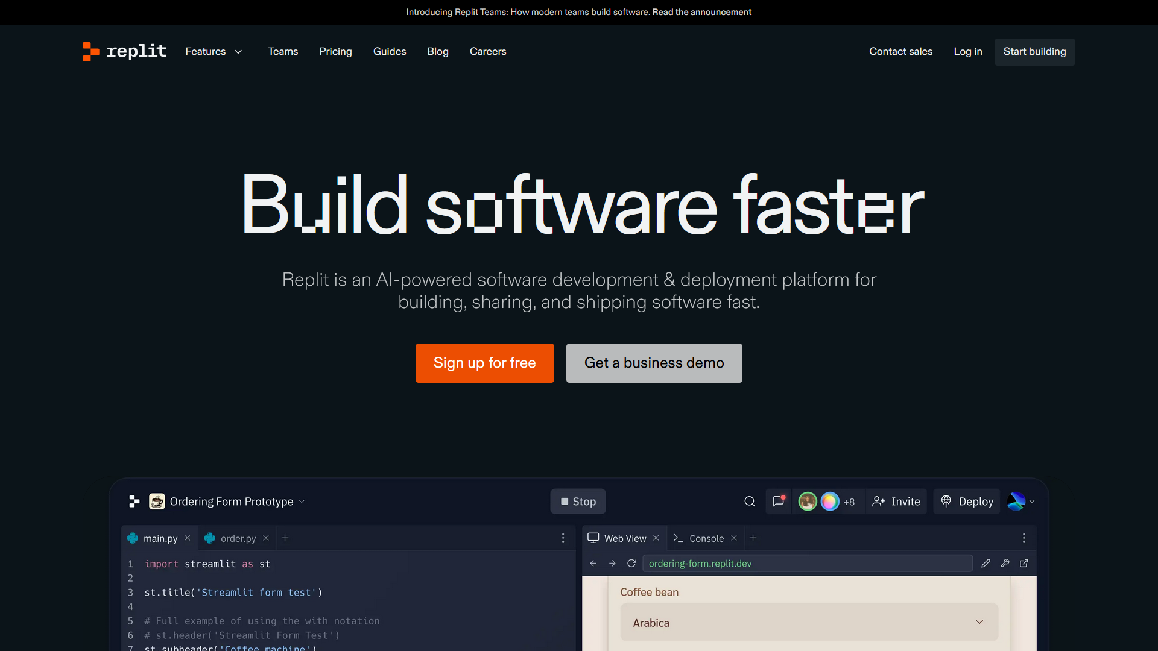Viewport: 1158px width, 651px height.
Task: Click the pencil edit icon beside URL bar
Action: [x=986, y=564]
